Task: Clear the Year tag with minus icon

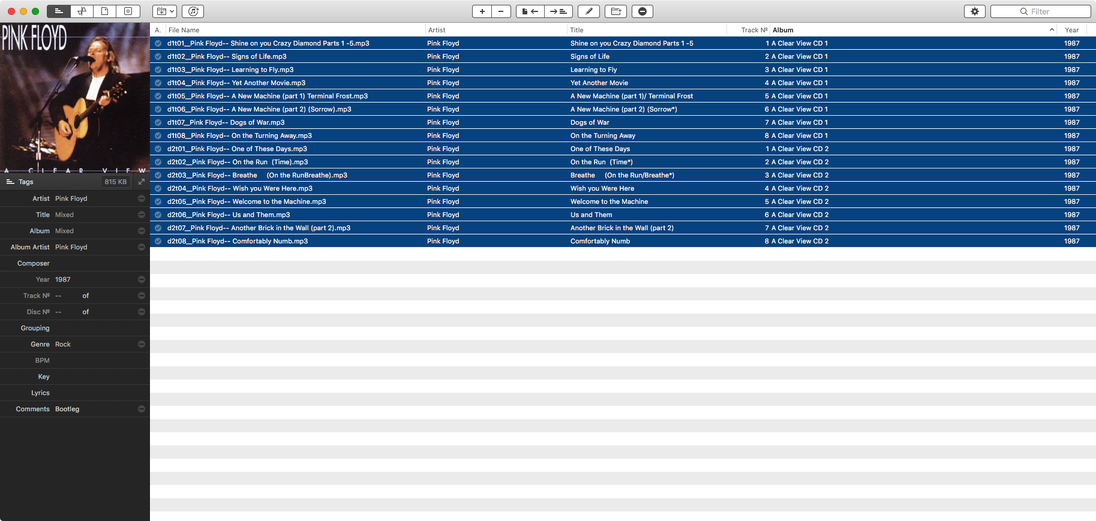Action: tap(142, 279)
